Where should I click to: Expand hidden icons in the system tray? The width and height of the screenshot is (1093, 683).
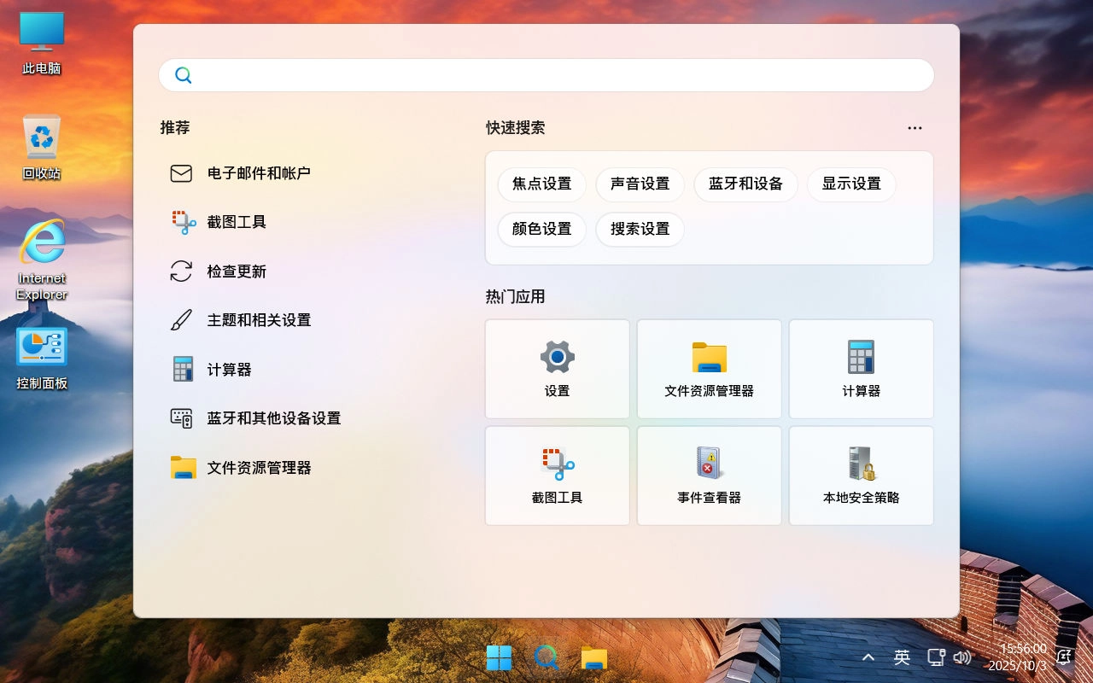tap(868, 657)
